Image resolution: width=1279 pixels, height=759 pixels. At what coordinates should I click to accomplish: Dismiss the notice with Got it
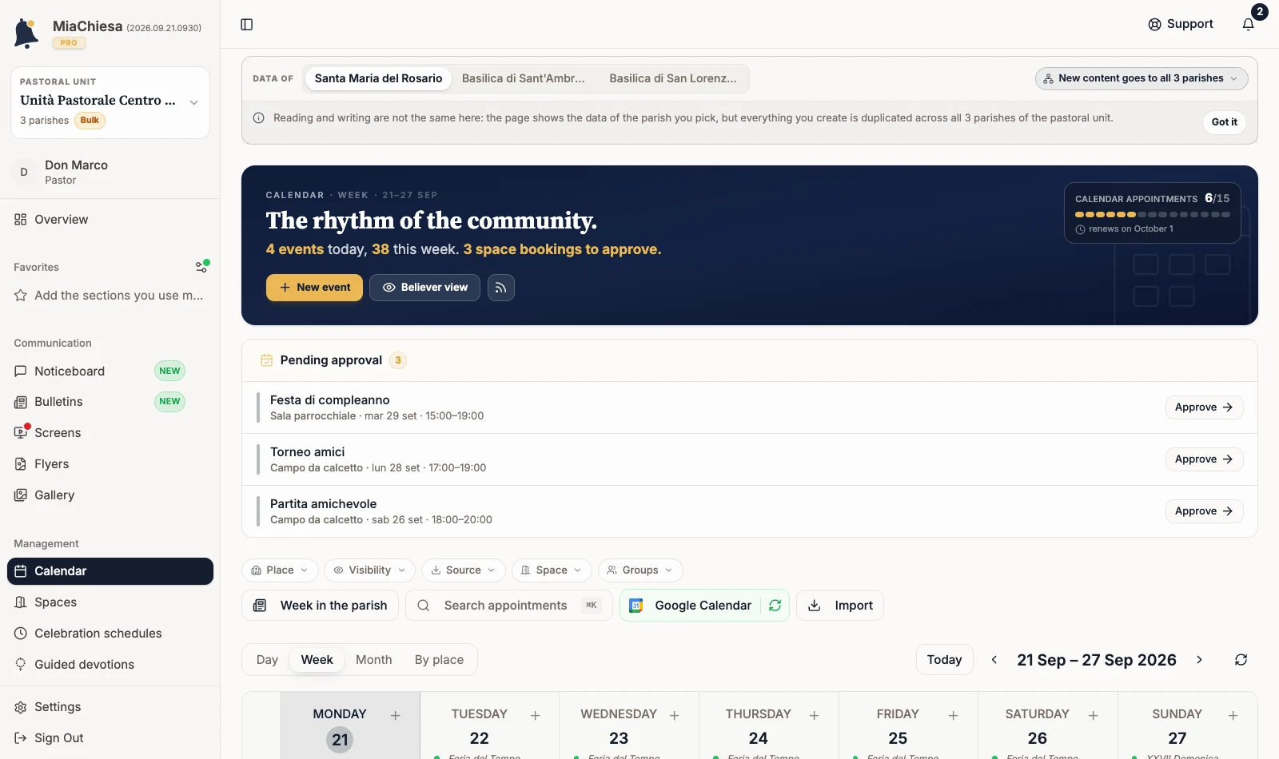(x=1224, y=122)
